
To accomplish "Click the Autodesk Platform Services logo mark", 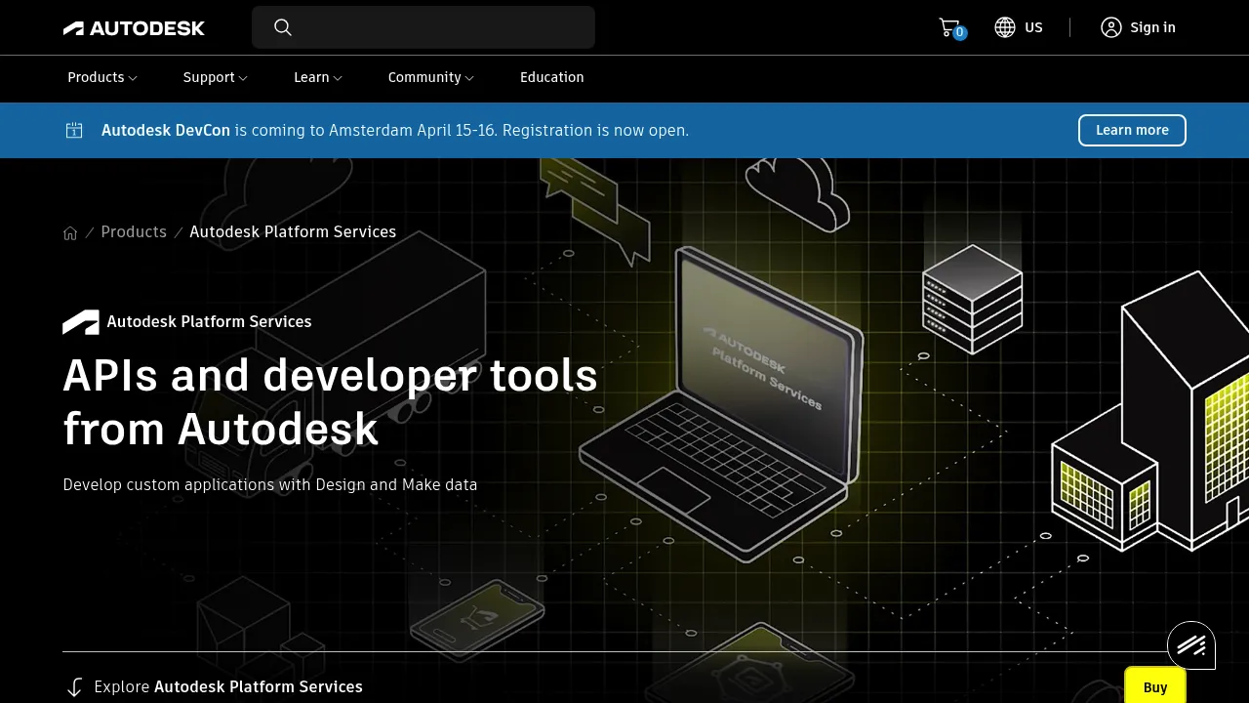I will [81, 322].
